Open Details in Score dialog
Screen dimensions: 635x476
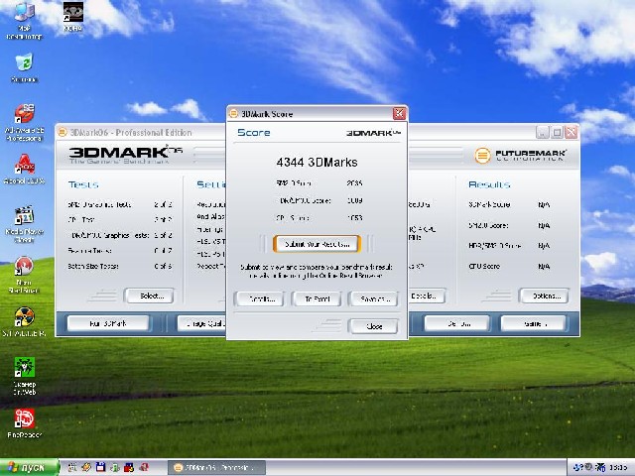coord(260,299)
